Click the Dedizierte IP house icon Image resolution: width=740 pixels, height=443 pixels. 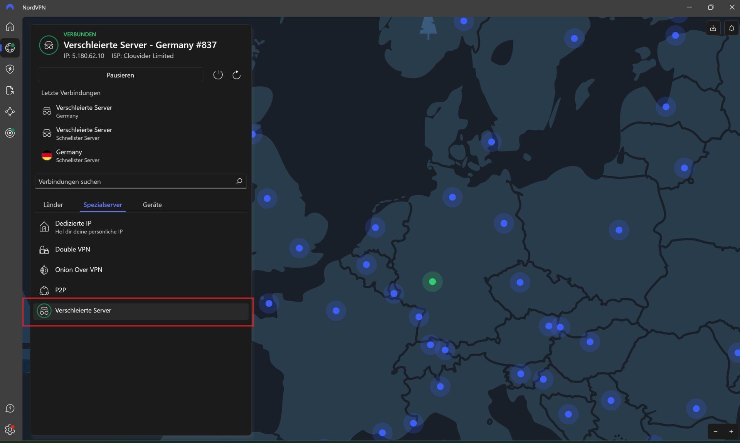pyautogui.click(x=44, y=227)
